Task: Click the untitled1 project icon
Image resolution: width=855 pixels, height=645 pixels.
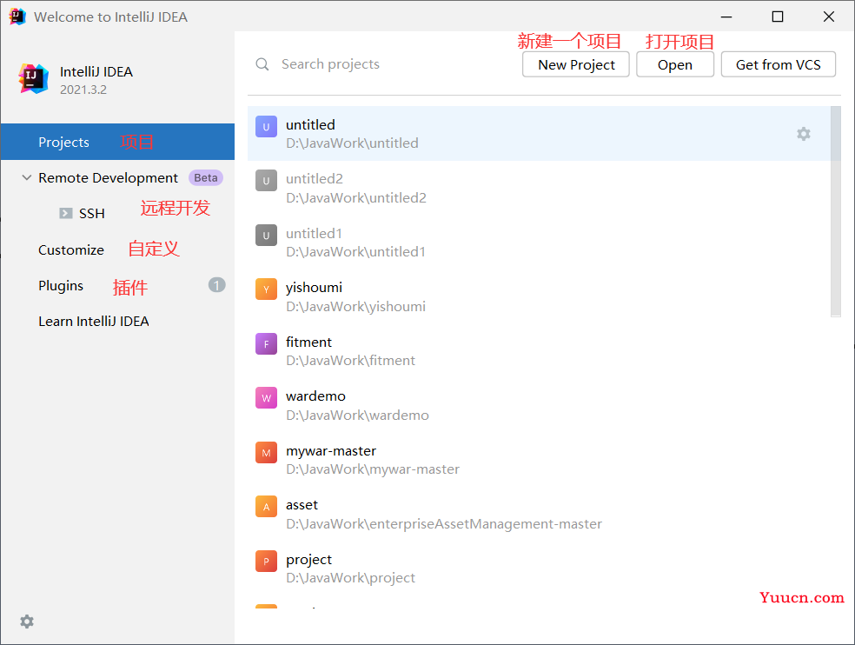Action: click(x=266, y=236)
